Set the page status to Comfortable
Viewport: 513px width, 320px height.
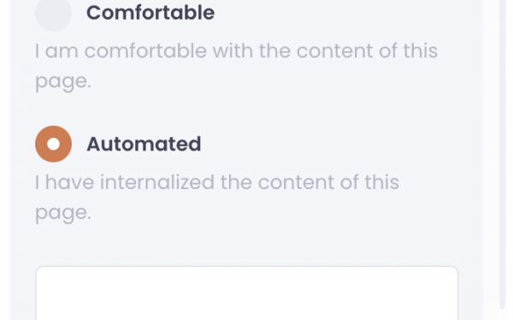click(x=53, y=13)
